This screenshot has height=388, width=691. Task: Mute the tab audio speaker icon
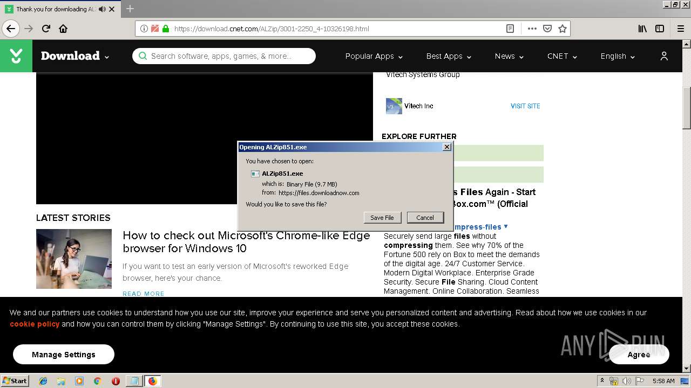102,9
